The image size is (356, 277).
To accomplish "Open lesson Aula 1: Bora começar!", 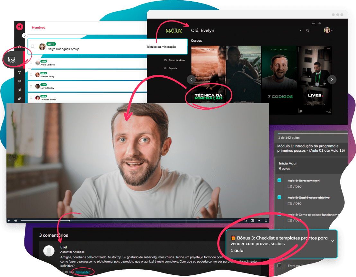I will point(304,181).
